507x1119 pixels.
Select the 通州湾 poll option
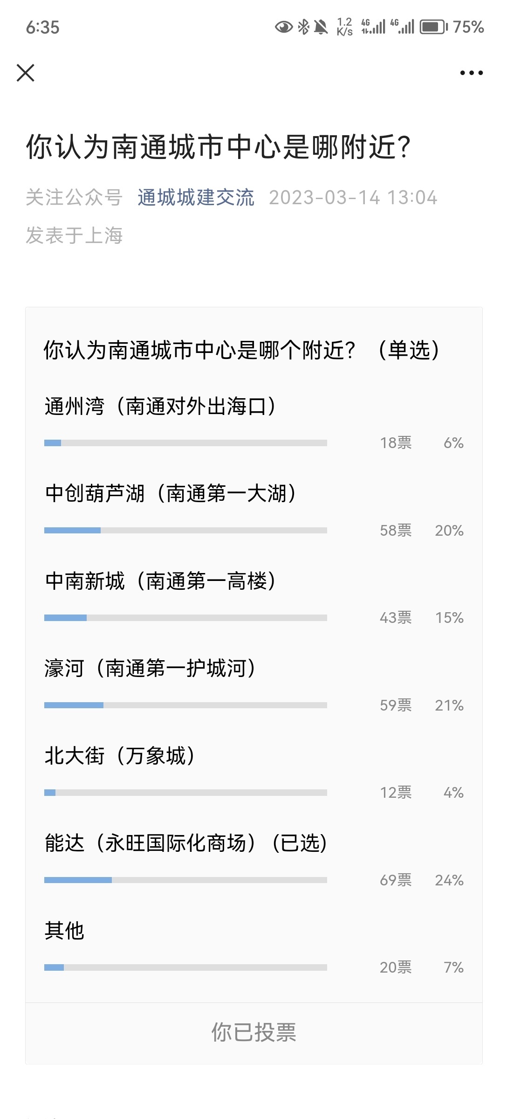tap(160, 406)
